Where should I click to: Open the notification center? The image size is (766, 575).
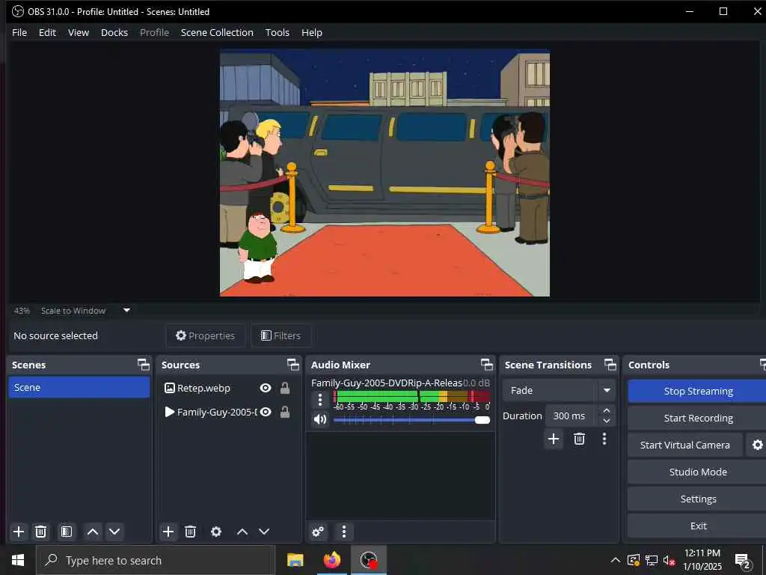pos(743,561)
